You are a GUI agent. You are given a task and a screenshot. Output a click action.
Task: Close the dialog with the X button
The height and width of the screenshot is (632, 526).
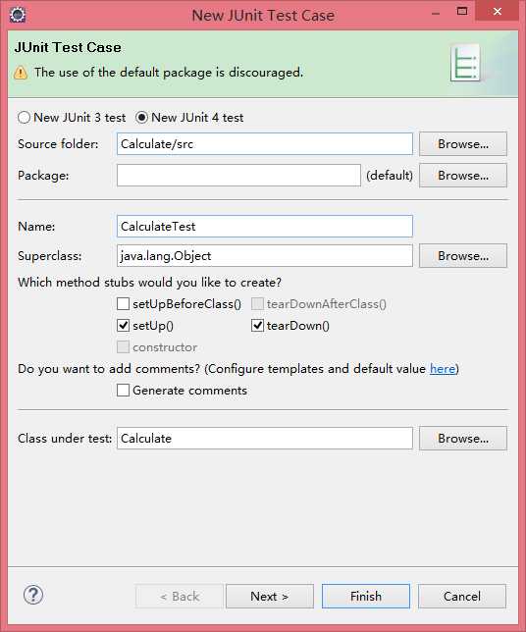point(497,12)
